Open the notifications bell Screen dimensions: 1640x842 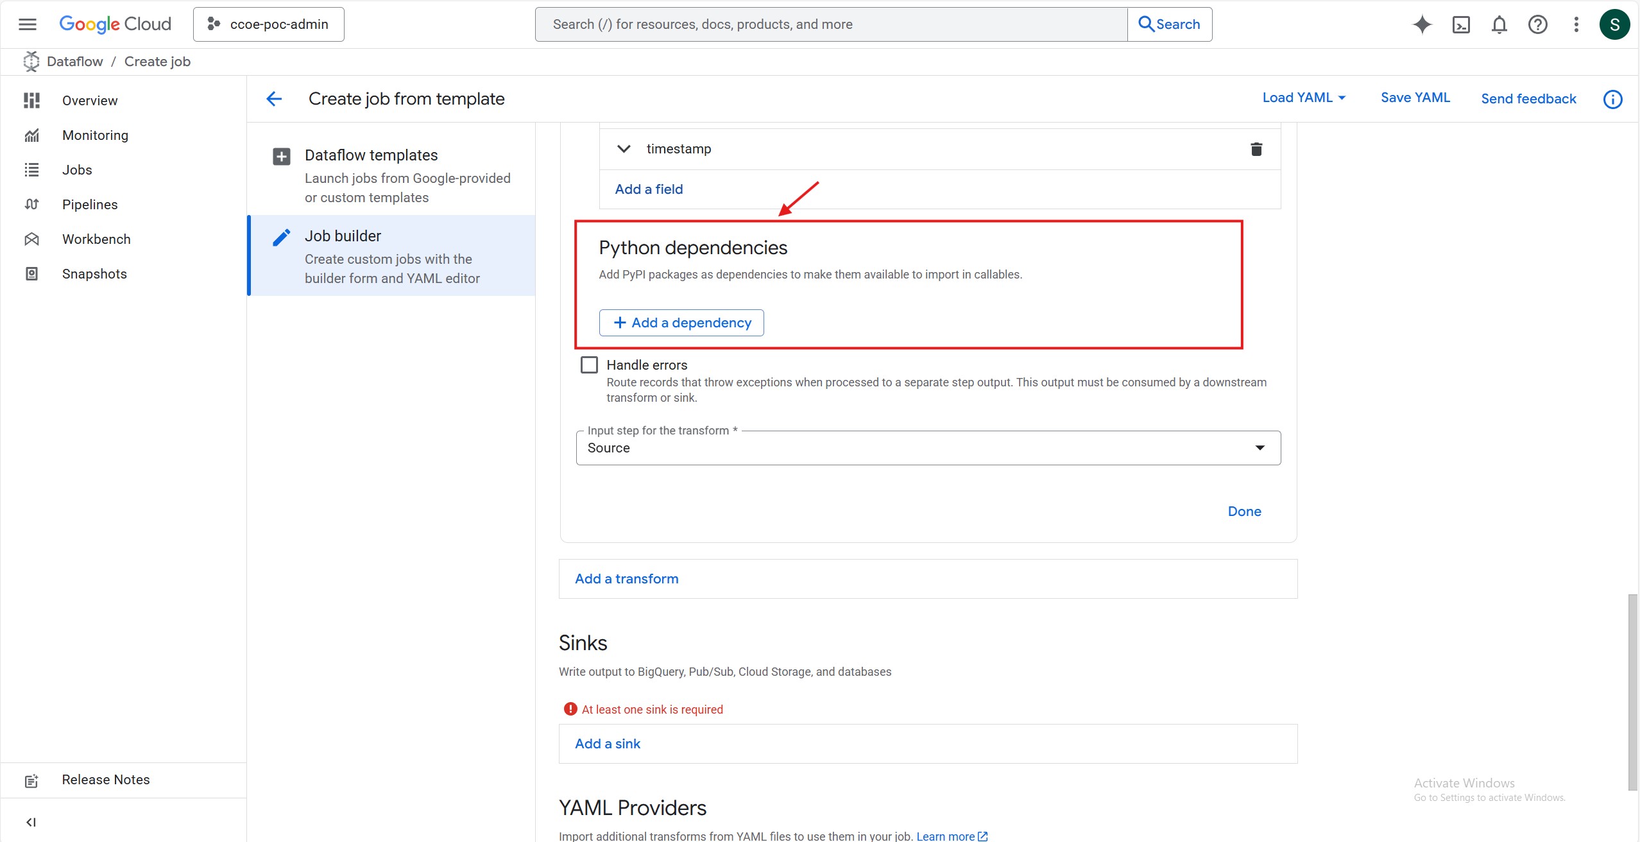click(1499, 24)
